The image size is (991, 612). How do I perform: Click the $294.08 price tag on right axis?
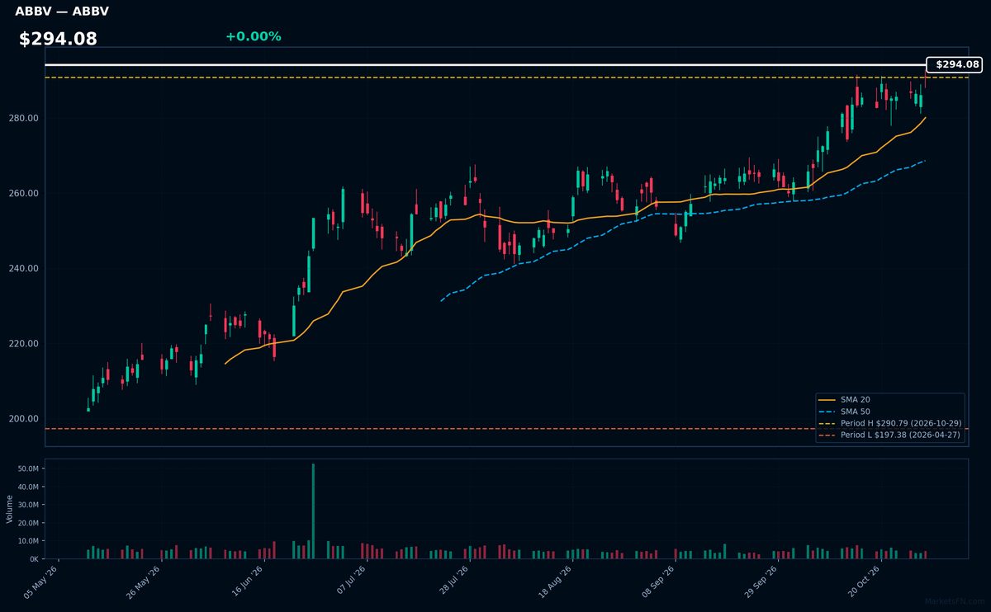point(954,64)
